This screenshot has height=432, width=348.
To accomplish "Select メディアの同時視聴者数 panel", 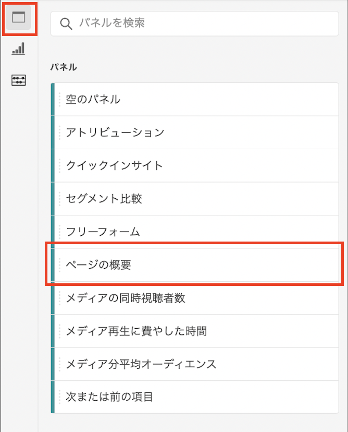I will click(x=195, y=298).
